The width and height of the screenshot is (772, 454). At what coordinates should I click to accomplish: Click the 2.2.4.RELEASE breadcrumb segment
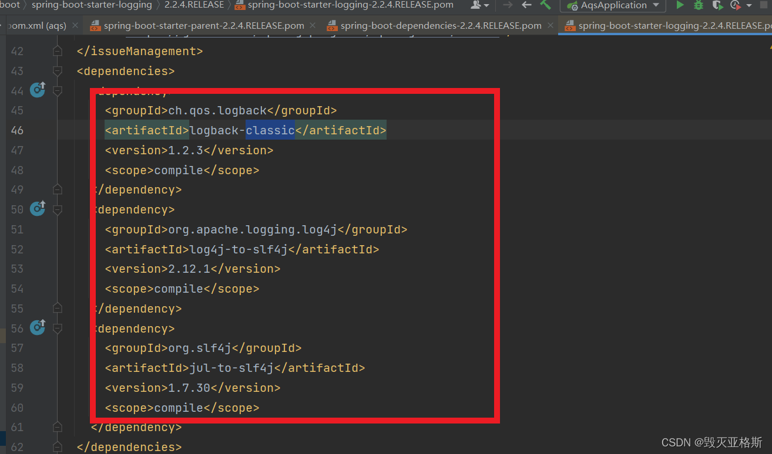tap(194, 5)
